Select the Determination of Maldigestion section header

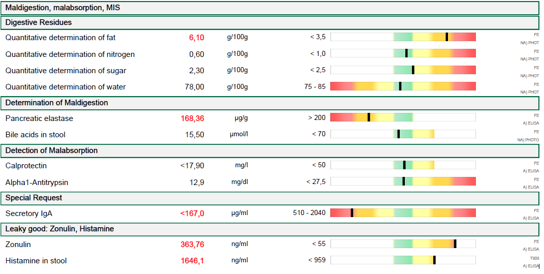coord(56,103)
